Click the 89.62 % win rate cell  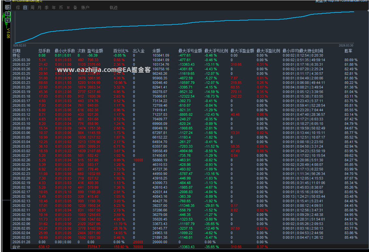[351, 156]
